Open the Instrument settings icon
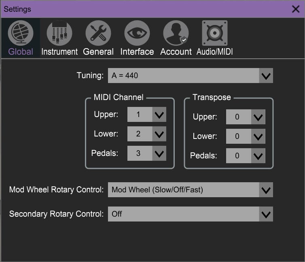Screen dimensions: 305x262 point(59,33)
